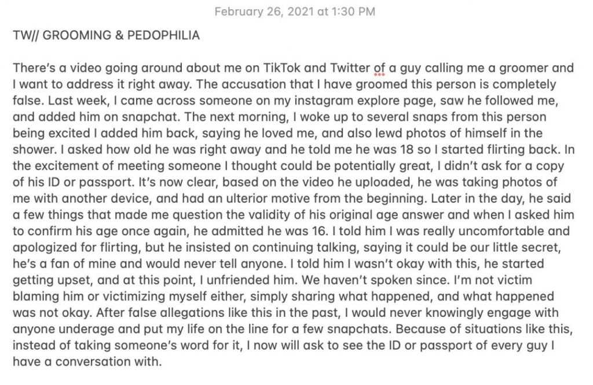Viewport: 593px width, 385px height.
Task: Click the spell-check underlined word "of"
Action: [379, 68]
